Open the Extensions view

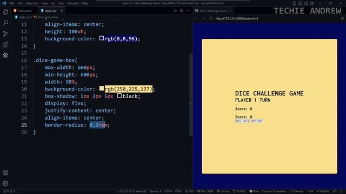click(x=5, y=44)
